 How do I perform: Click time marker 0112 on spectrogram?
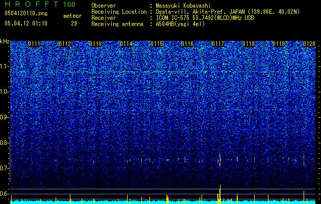pyautogui.click(x=65, y=44)
